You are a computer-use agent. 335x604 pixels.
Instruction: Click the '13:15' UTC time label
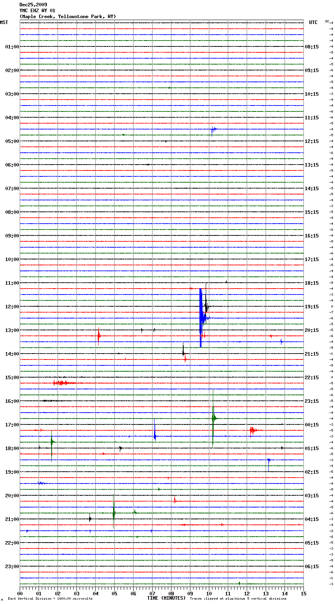(x=312, y=165)
